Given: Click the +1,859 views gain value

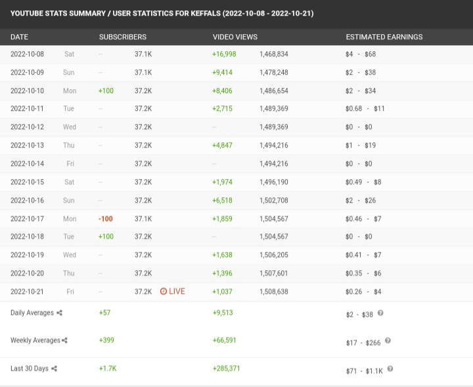Looking at the screenshot, I should click(222, 219).
